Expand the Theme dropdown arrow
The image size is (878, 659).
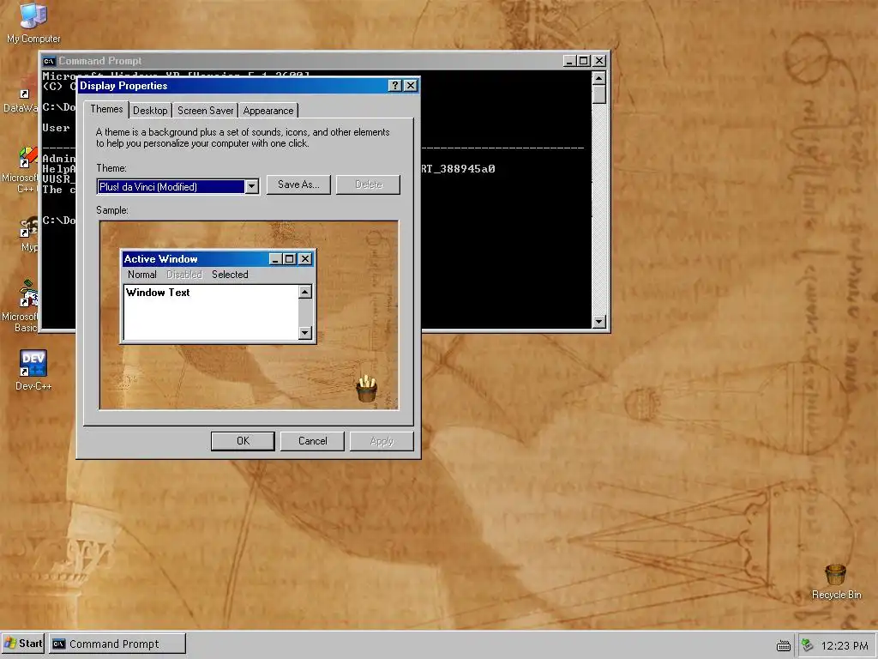252,186
